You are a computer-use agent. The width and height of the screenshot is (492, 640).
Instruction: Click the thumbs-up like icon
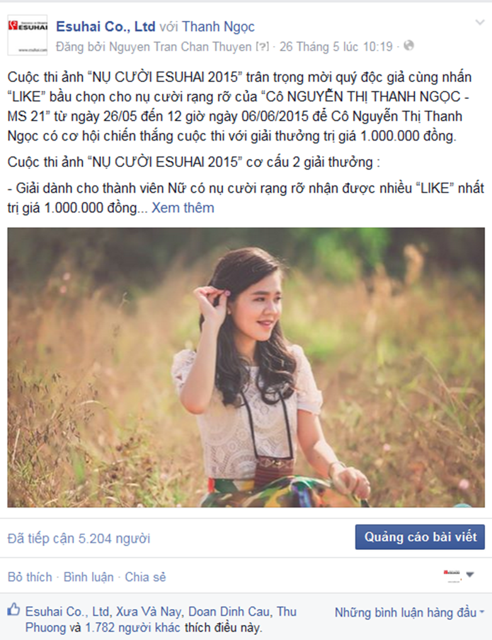coord(13,610)
